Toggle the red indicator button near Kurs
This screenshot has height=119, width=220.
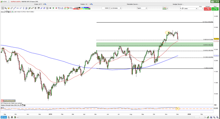(x=11, y=12)
